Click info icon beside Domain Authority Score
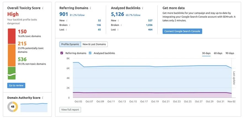Viewport: 244px width, 119px height. tap(43, 98)
